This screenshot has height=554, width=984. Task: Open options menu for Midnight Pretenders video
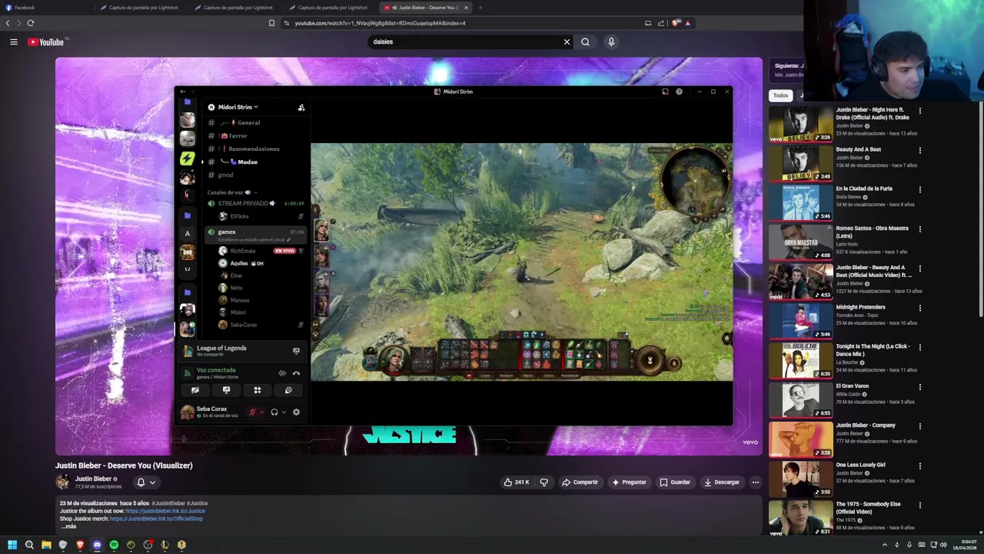(x=919, y=308)
